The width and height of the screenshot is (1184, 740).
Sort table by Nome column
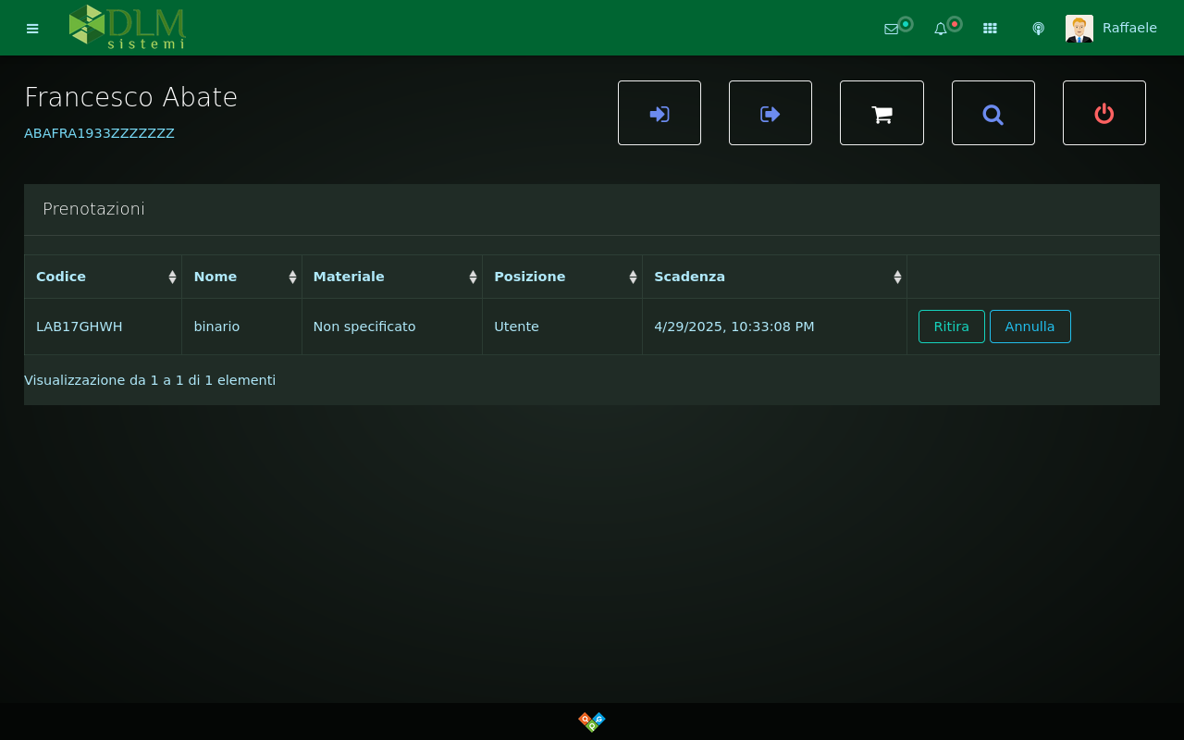(x=241, y=277)
